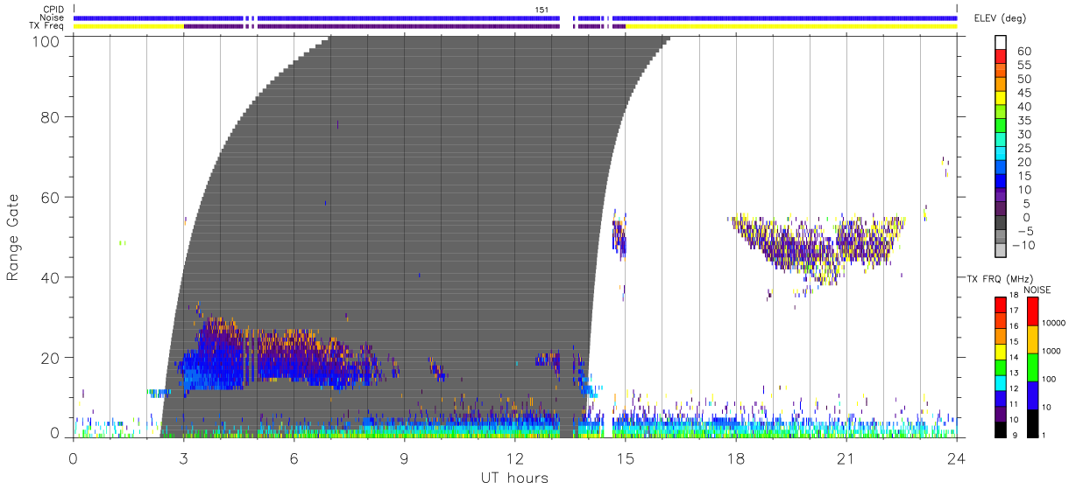The image size is (1076, 496).
Task: Click the 24 tick label on UT hours axis
Action: [957, 458]
